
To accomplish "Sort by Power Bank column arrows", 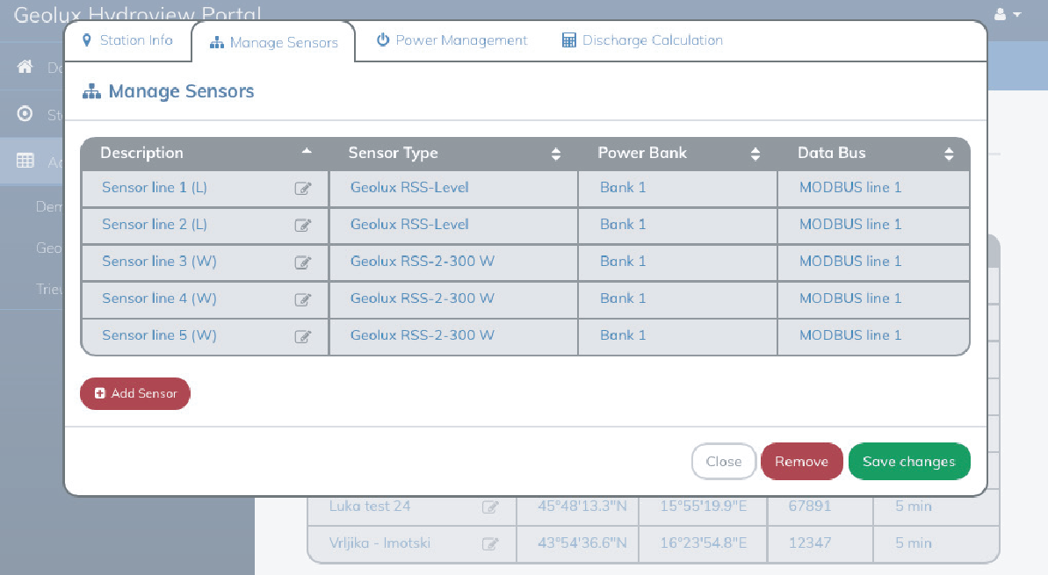I will pyautogui.click(x=755, y=154).
